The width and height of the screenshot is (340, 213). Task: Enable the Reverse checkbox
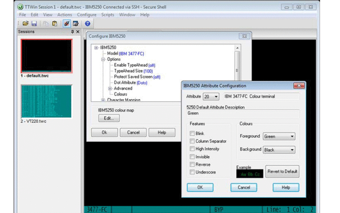pos(192,164)
